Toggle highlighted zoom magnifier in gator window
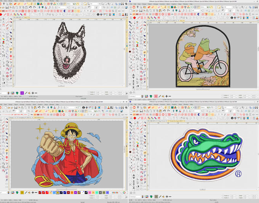259x203 pixels. click(219, 107)
